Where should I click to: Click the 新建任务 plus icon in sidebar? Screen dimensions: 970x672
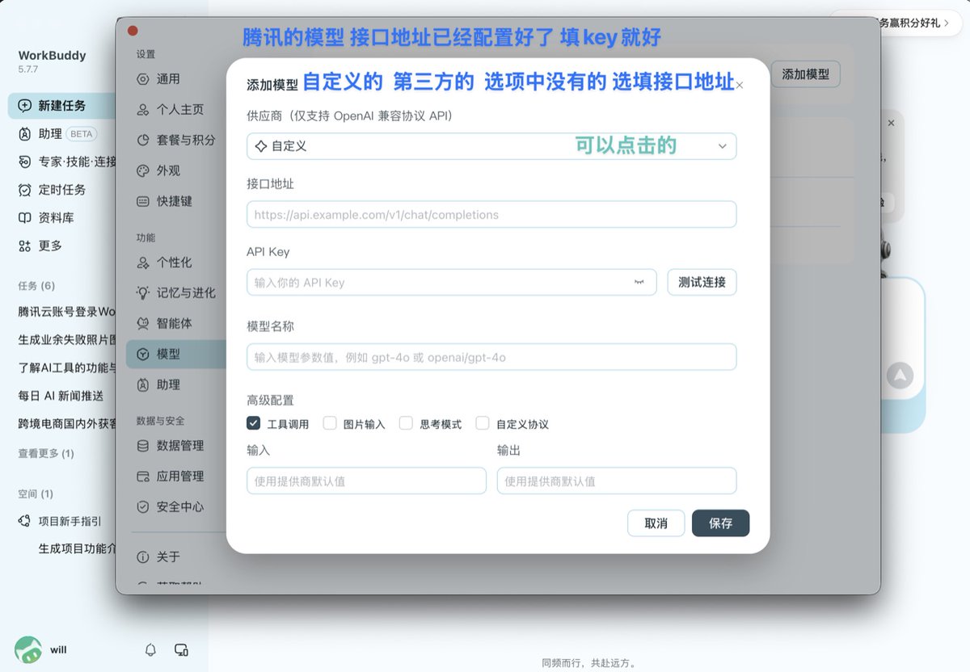point(24,106)
